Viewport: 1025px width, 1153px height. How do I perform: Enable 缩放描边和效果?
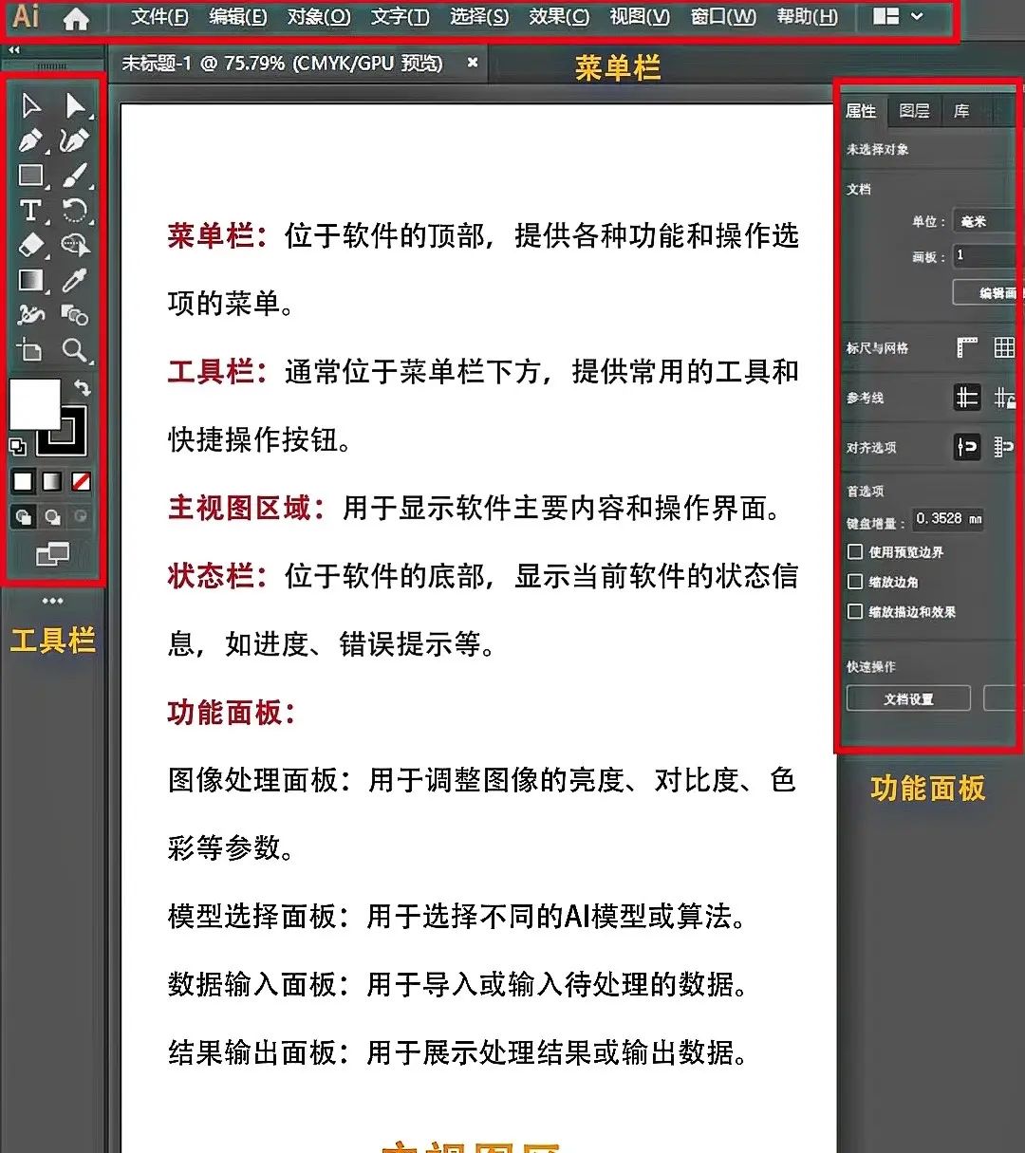(x=854, y=612)
